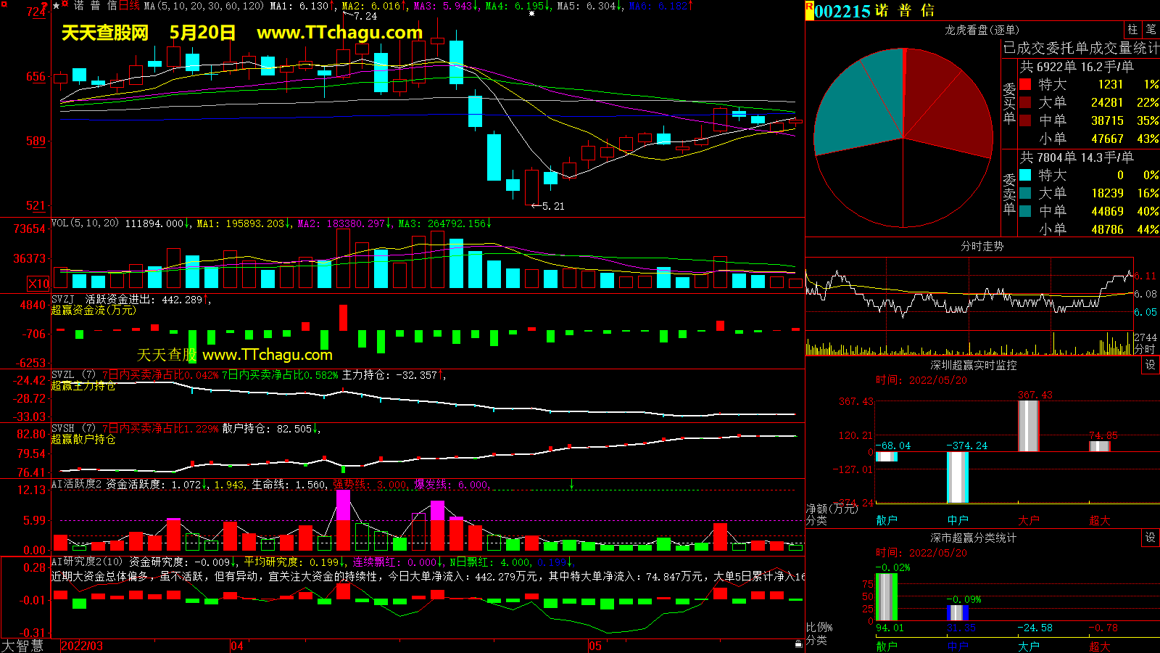1160x653 pixels.
Task: Click the white star icon before 诺普信
Action: tap(57, 6)
